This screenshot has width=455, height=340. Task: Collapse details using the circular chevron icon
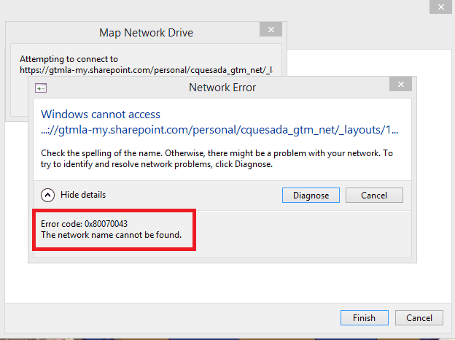coord(47,195)
